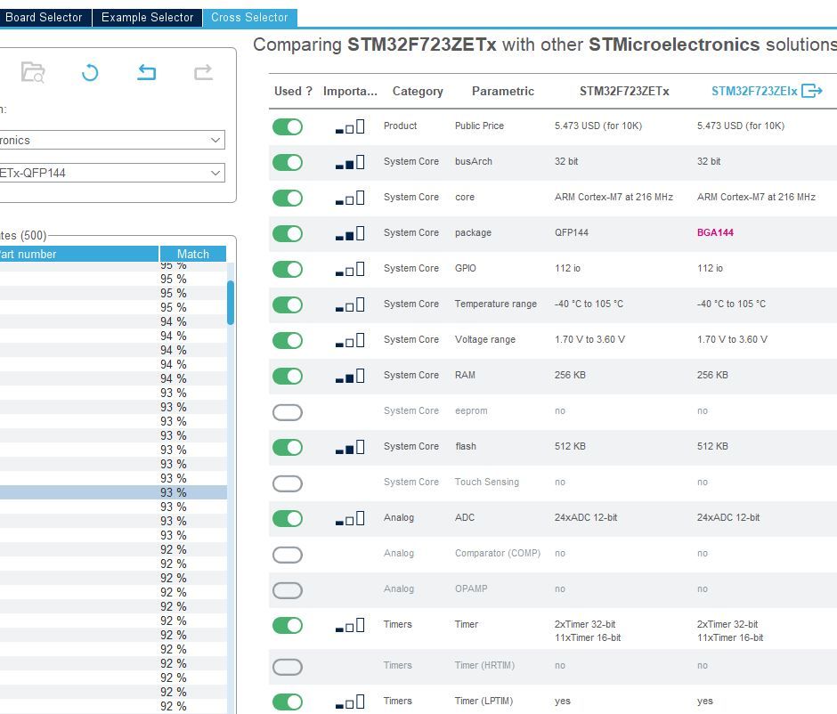Click the BGA144 package value
The height and width of the screenshot is (714, 837).
click(x=715, y=232)
